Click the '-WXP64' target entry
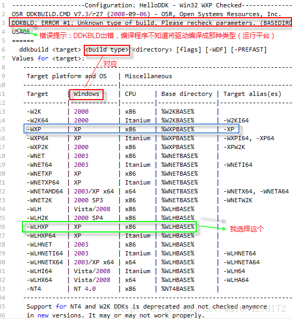 click(x=37, y=138)
